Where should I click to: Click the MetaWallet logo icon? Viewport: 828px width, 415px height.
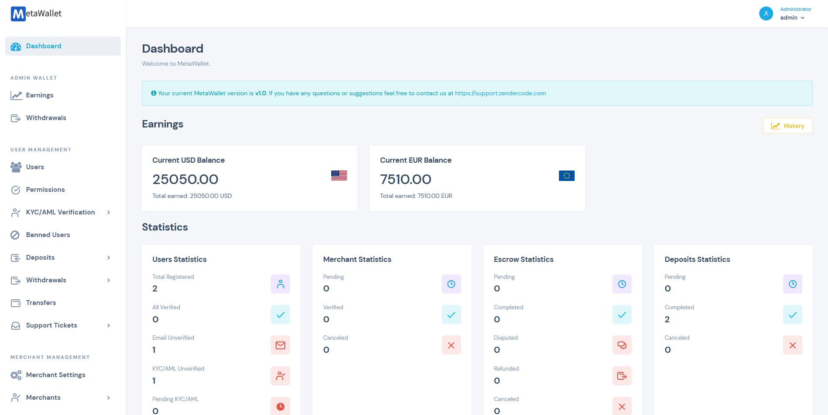coord(18,14)
